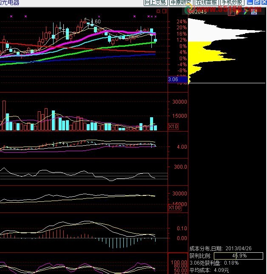Click the 12% axis label

tap(182, 40)
